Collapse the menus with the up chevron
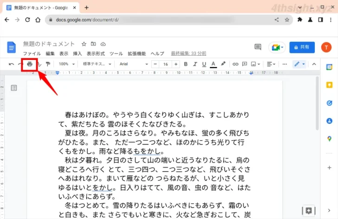The width and height of the screenshot is (338, 219). [314, 64]
